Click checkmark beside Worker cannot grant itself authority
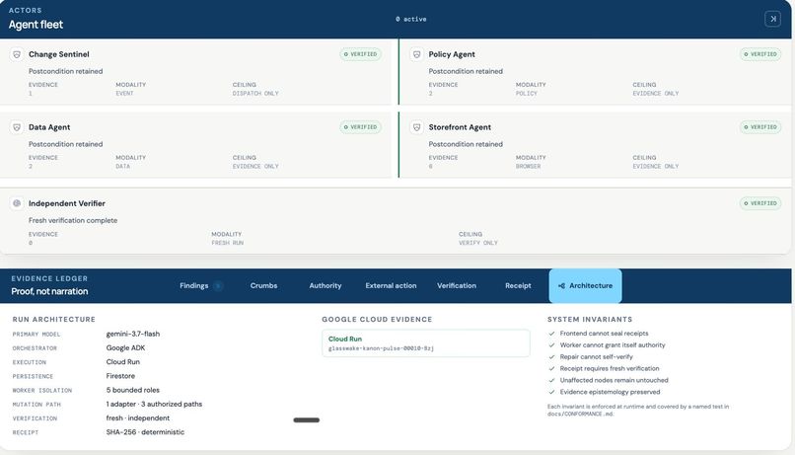The width and height of the screenshot is (795, 455). [551, 344]
